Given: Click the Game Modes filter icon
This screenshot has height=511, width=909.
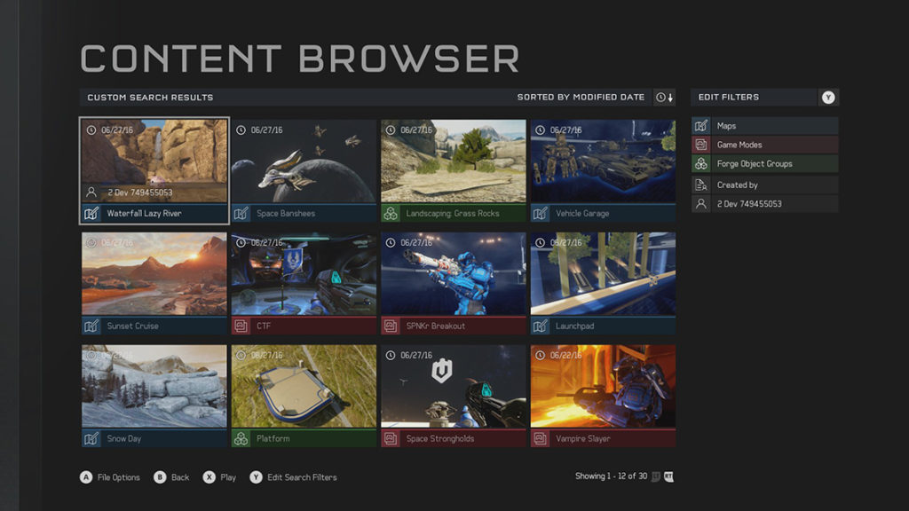Looking at the screenshot, I should point(700,144).
